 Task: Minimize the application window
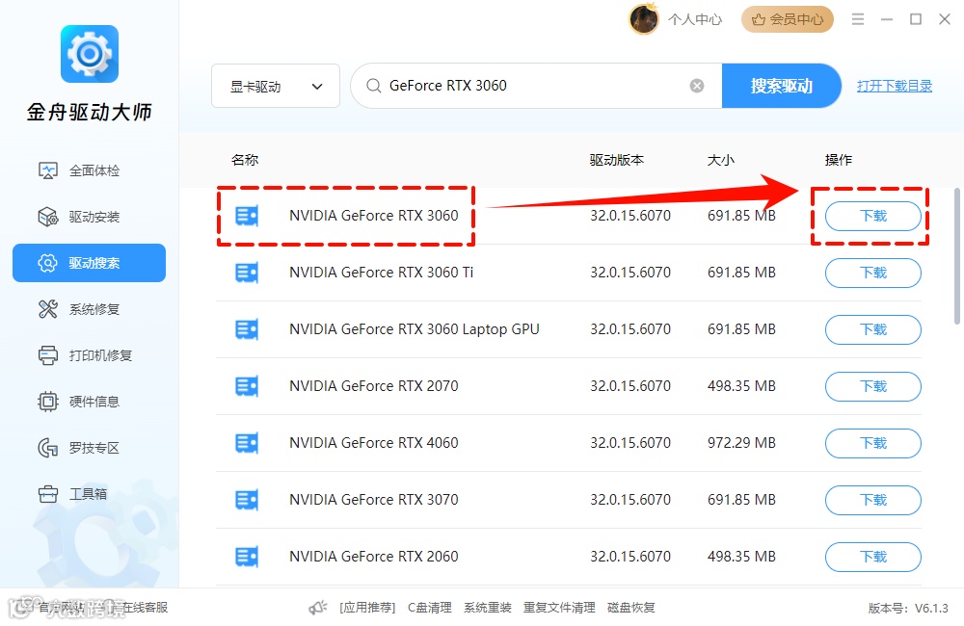tap(887, 19)
